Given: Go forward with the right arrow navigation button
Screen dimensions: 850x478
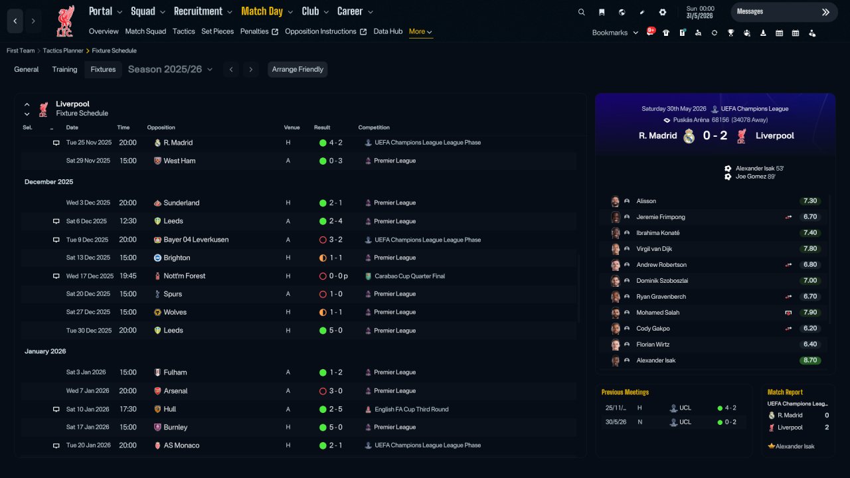Looking at the screenshot, I should pyautogui.click(x=33, y=21).
